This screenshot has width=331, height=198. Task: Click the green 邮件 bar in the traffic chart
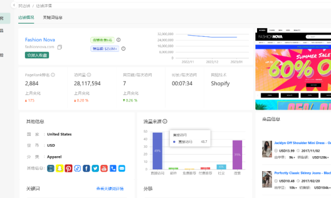[x=173, y=168]
